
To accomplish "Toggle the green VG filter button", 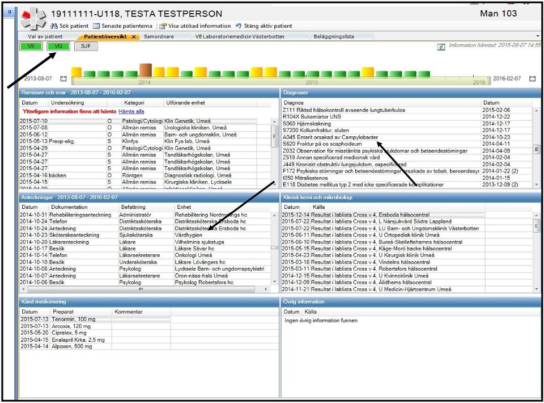I will tap(58, 47).
